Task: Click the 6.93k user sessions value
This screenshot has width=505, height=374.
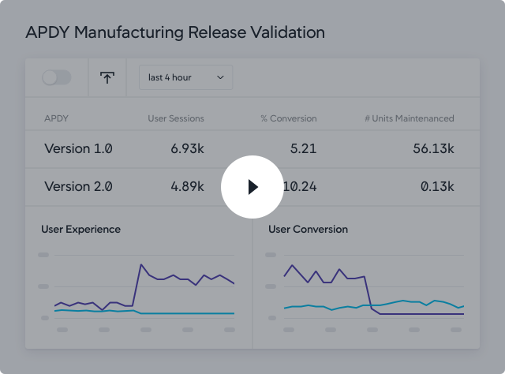Action: click(188, 148)
